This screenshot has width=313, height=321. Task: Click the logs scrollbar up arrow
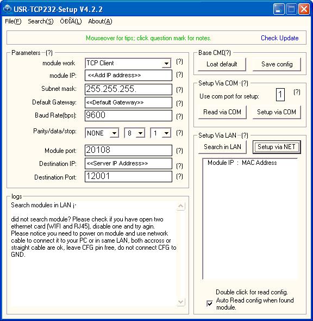click(x=181, y=206)
